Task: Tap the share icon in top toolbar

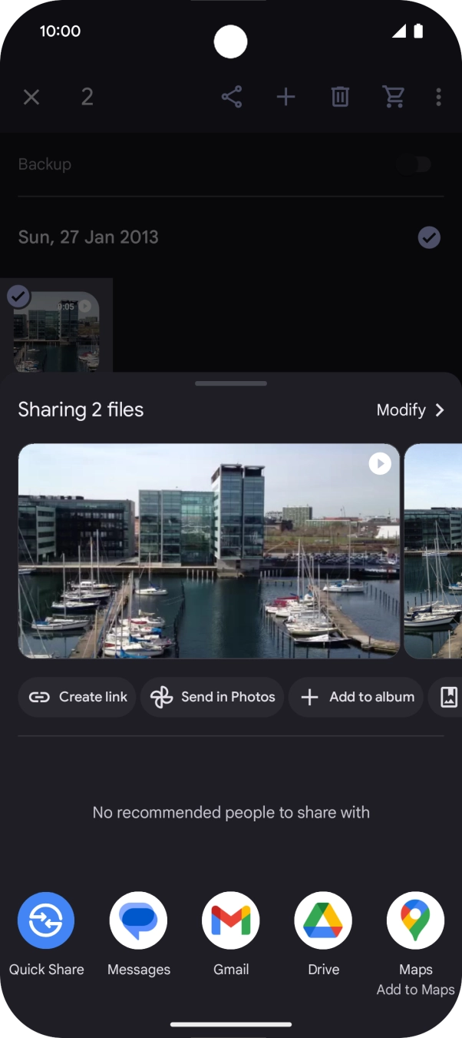Action: 232,97
